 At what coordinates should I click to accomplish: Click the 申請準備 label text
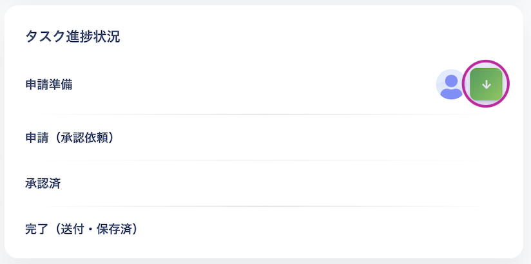49,84
